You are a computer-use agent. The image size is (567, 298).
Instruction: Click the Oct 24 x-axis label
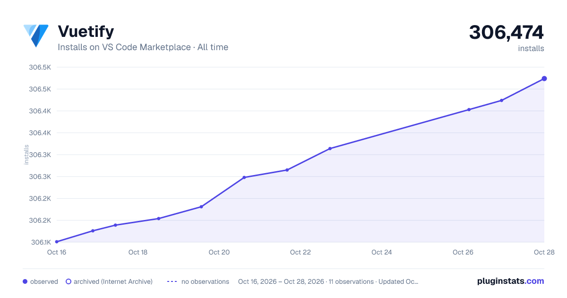pos(382,252)
